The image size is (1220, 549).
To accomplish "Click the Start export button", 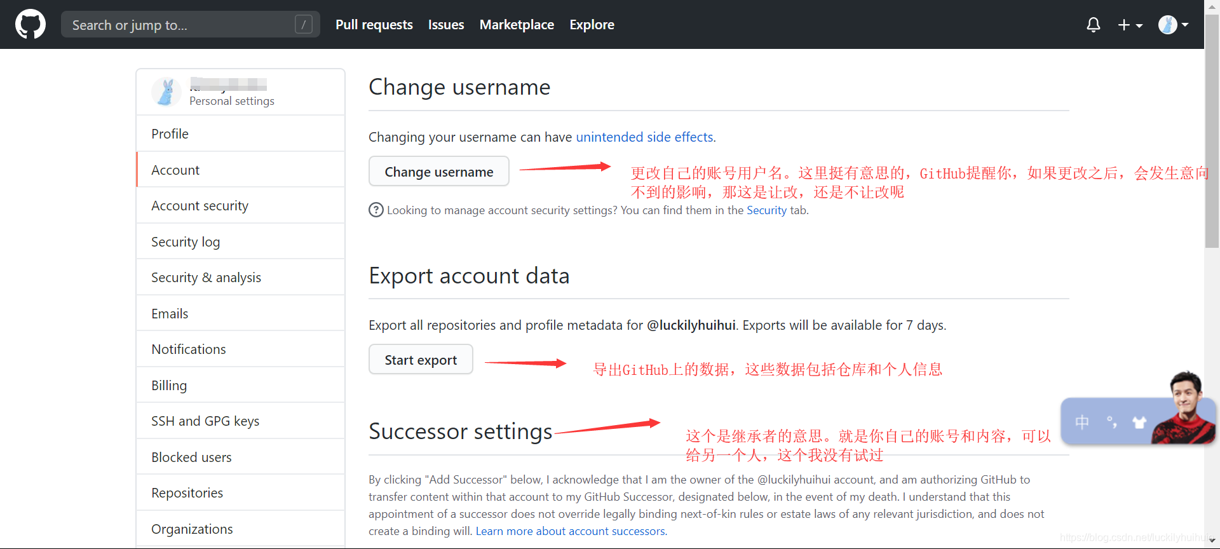I will coord(421,360).
